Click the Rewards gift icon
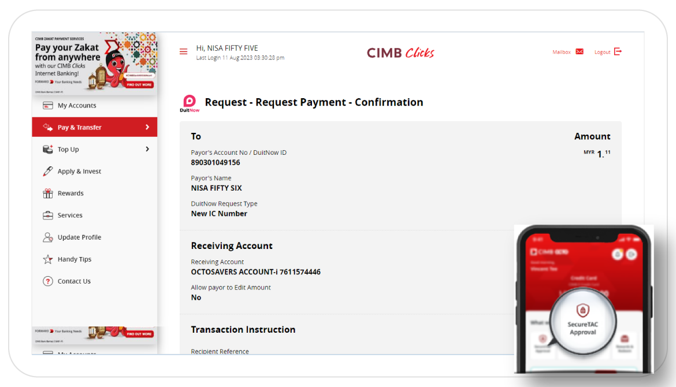This screenshot has width=676, height=387. [48, 193]
